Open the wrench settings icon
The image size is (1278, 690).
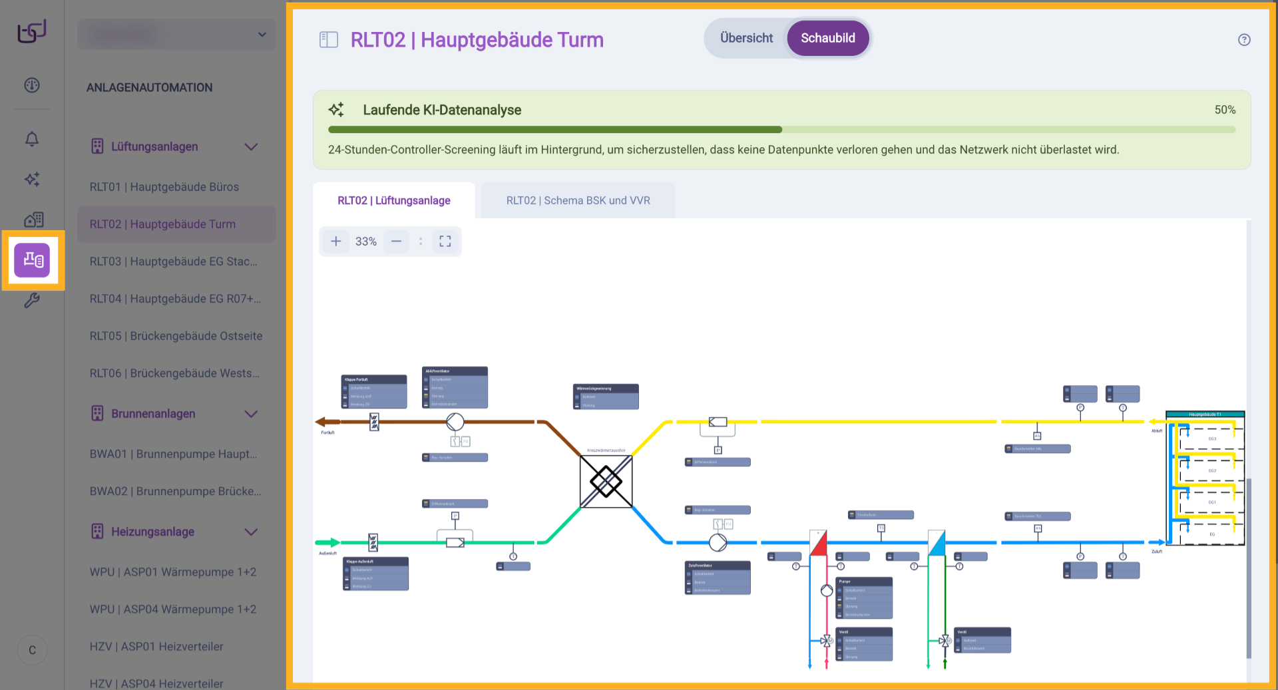click(32, 301)
